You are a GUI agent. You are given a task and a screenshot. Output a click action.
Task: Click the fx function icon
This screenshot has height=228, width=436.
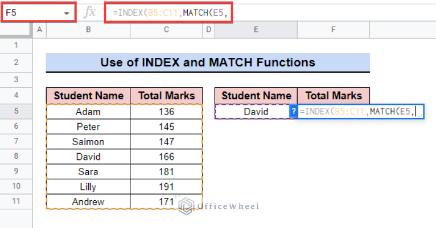(90, 12)
